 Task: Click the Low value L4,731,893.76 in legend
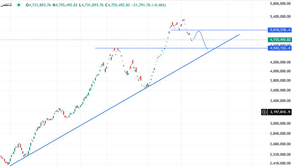point(91,5)
